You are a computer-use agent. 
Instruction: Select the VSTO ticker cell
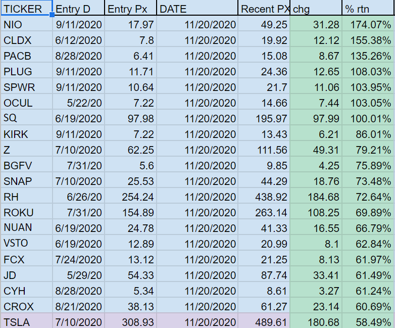[26, 243]
